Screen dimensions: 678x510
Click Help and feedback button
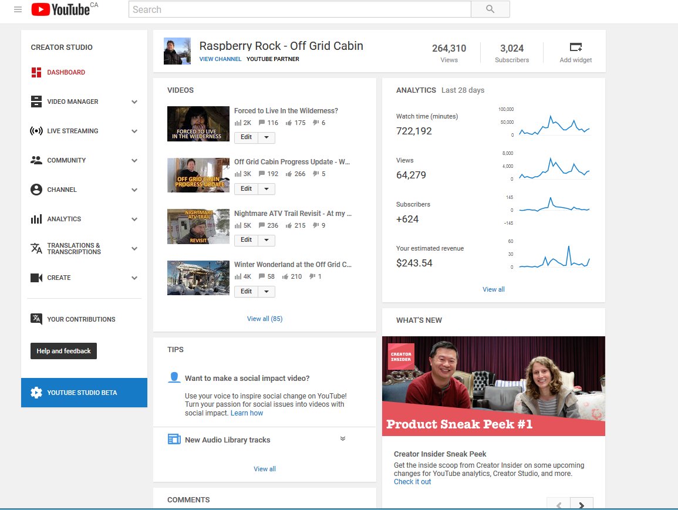(x=63, y=351)
